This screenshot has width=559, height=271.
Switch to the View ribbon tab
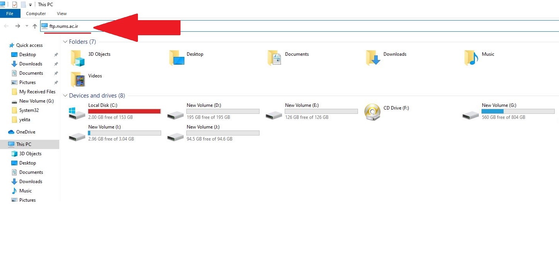point(62,14)
